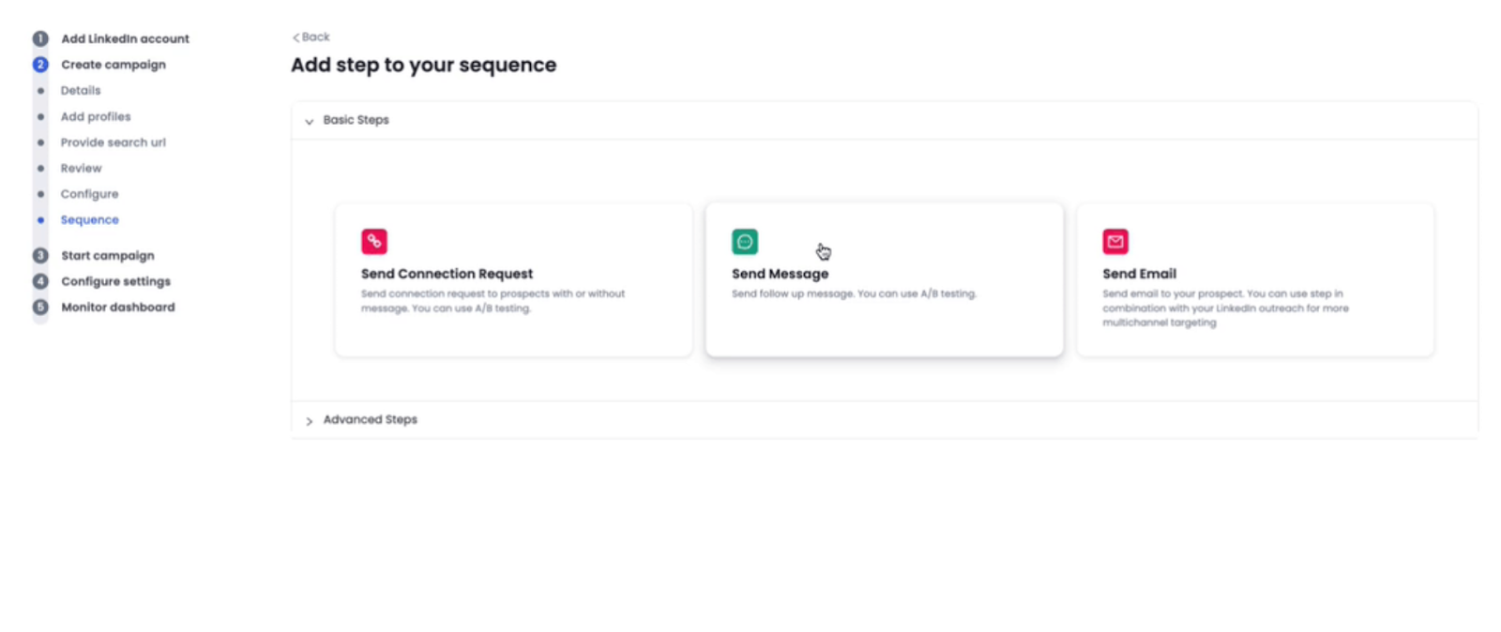Click the pink Send Connection Request link icon

(x=374, y=242)
